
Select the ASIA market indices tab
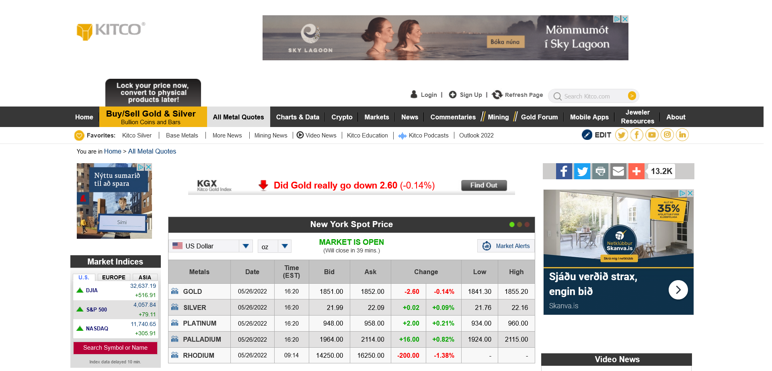click(x=145, y=277)
